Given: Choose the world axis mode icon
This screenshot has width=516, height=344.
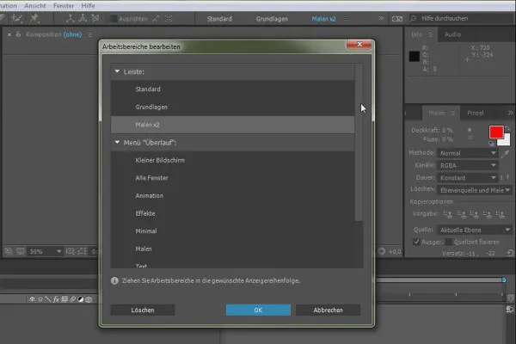Looking at the screenshot, I should [x=83, y=19].
